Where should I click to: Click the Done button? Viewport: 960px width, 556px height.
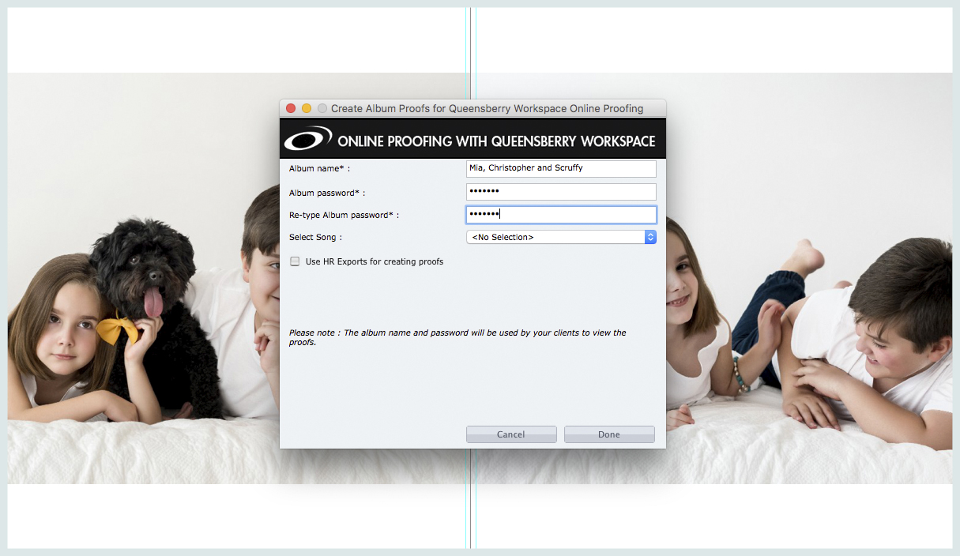click(609, 434)
